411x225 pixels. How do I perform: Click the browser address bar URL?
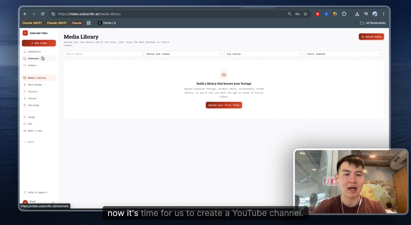point(90,14)
